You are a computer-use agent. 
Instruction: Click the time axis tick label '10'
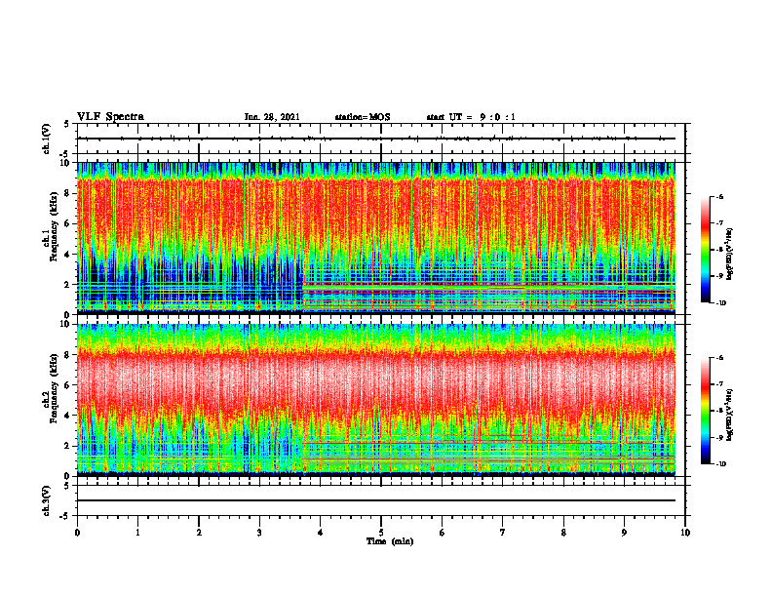click(x=685, y=533)
